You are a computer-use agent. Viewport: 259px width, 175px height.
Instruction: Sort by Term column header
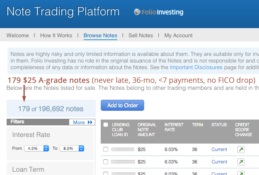197,125
